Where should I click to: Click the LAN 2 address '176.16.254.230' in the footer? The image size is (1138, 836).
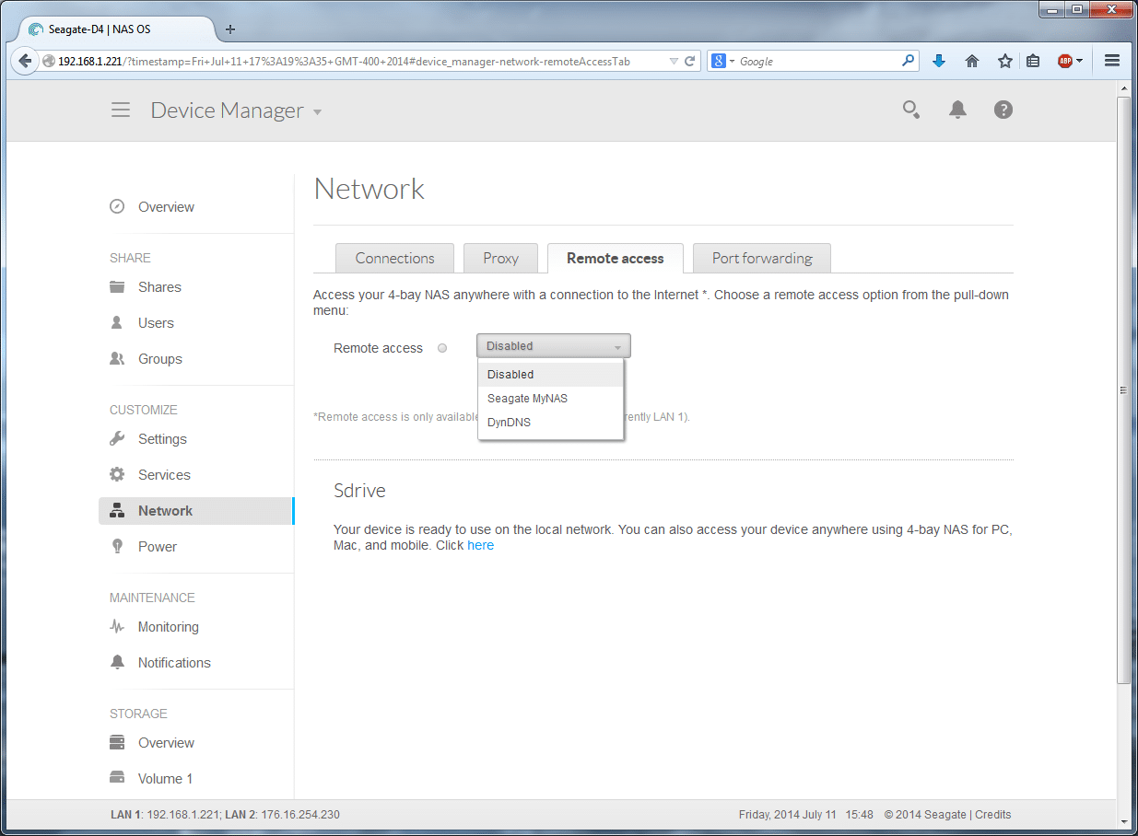299,815
